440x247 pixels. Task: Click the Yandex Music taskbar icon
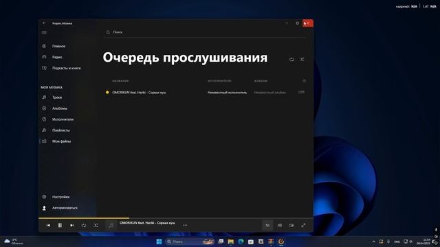[x=281, y=242]
